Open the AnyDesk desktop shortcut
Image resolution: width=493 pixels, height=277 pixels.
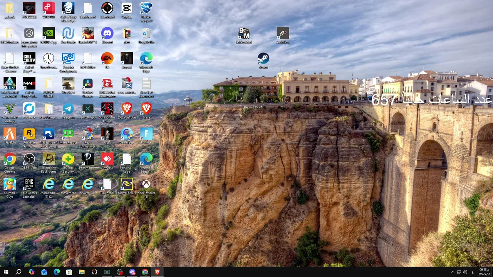pyautogui.click(x=107, y=161)
